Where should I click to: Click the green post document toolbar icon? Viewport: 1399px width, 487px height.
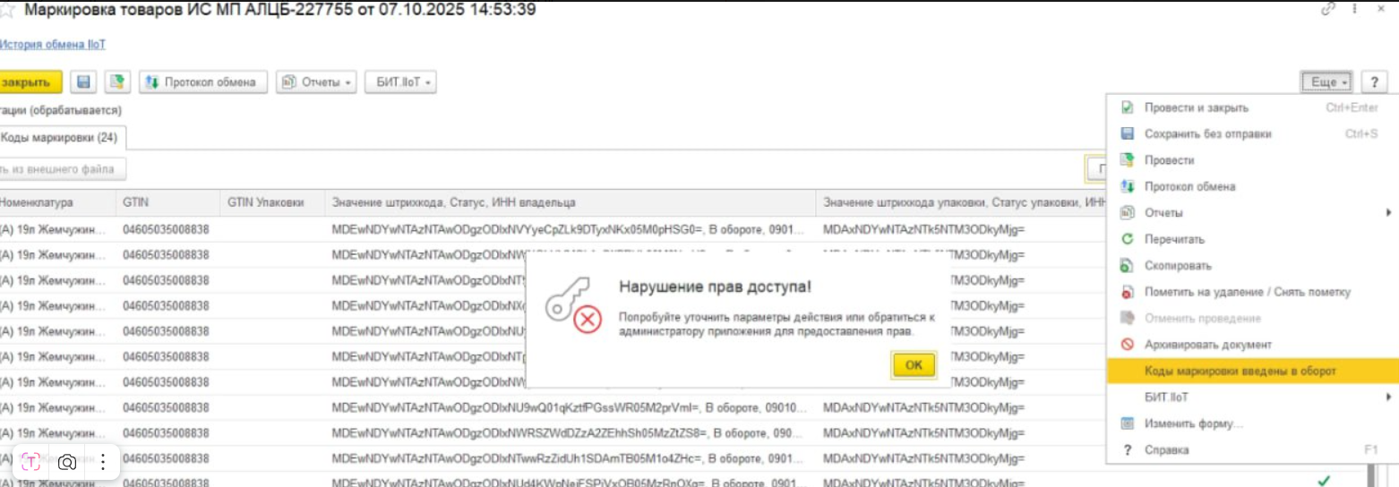tap(116, 82)
